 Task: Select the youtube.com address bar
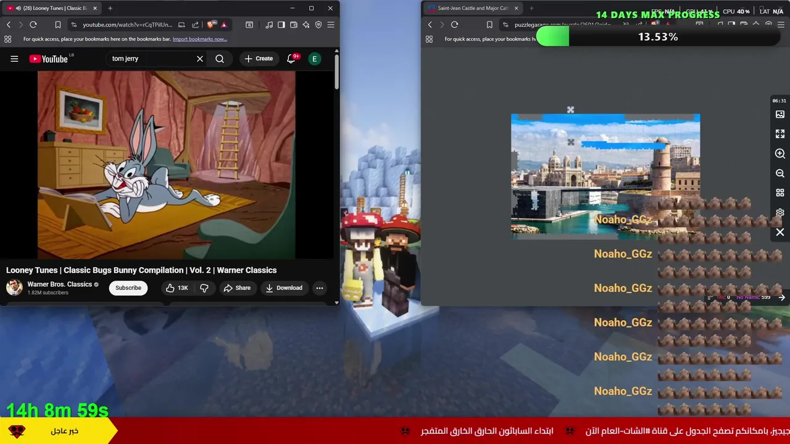click(127, 25)
